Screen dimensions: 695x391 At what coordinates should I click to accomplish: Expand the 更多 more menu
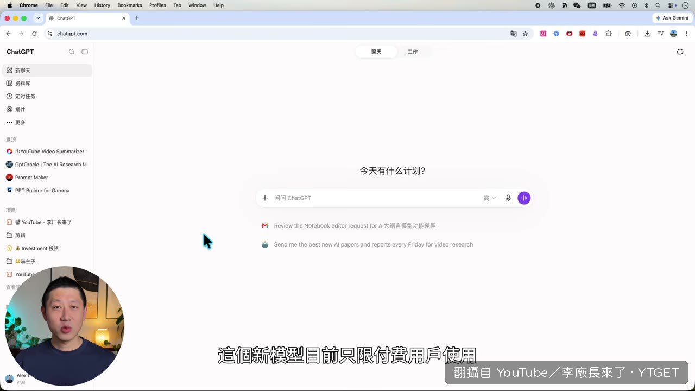(47, 123)
